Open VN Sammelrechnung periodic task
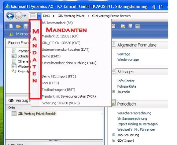The image size is (177, 145). (132, 119)
